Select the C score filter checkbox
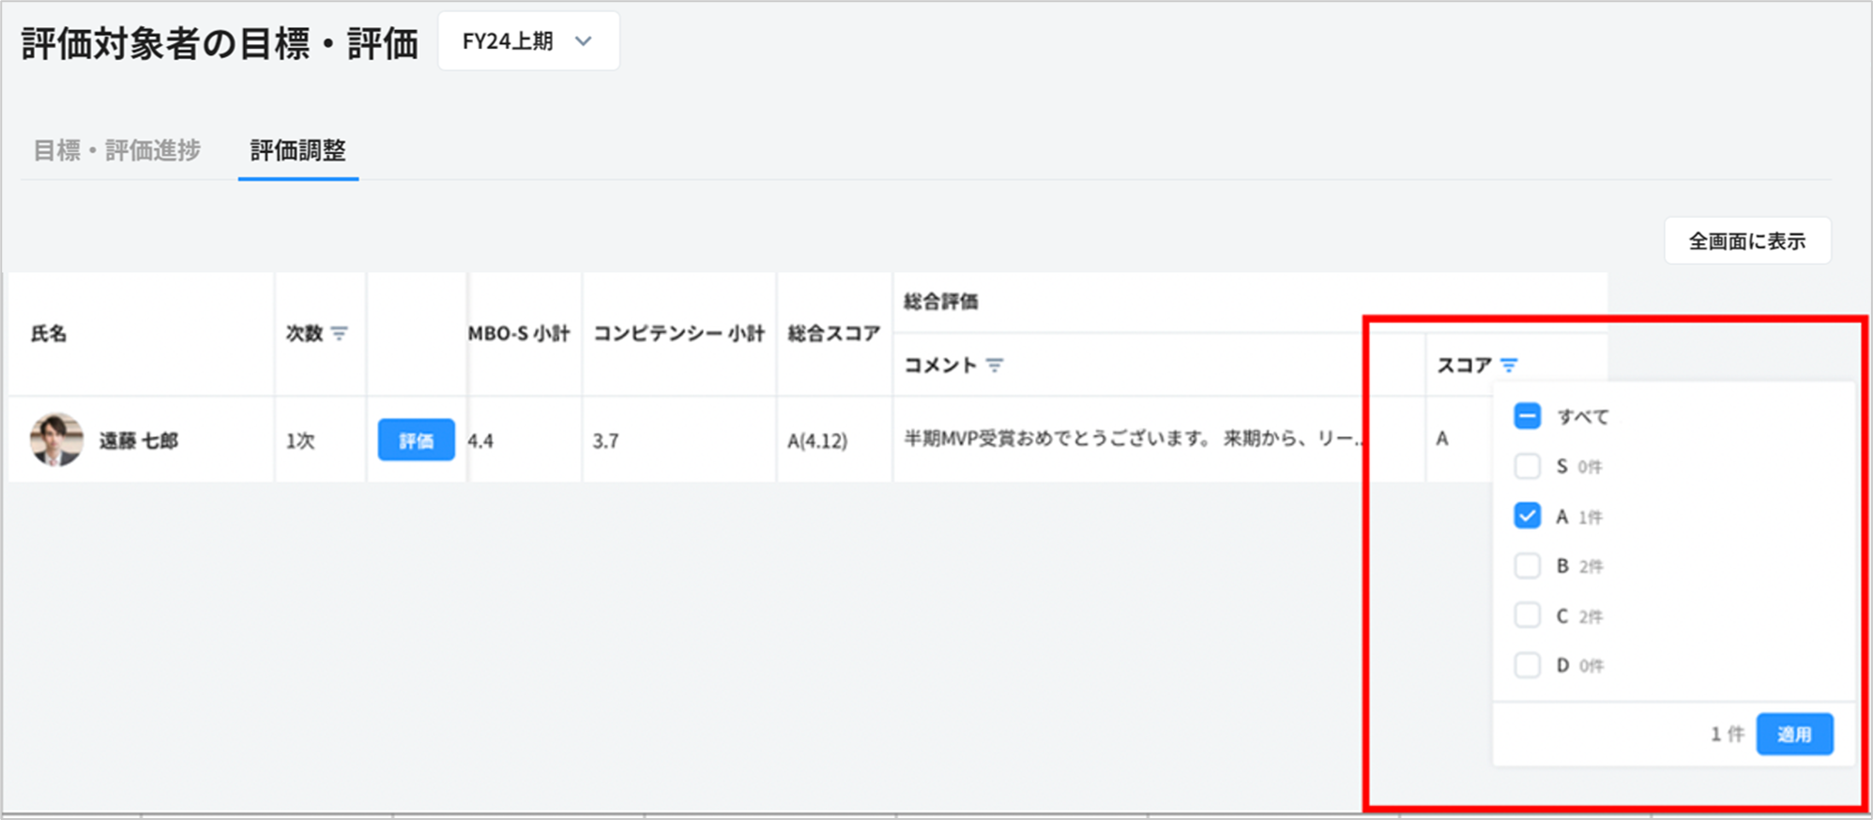Screen dimensions: 1873x820 [1527, 615]
